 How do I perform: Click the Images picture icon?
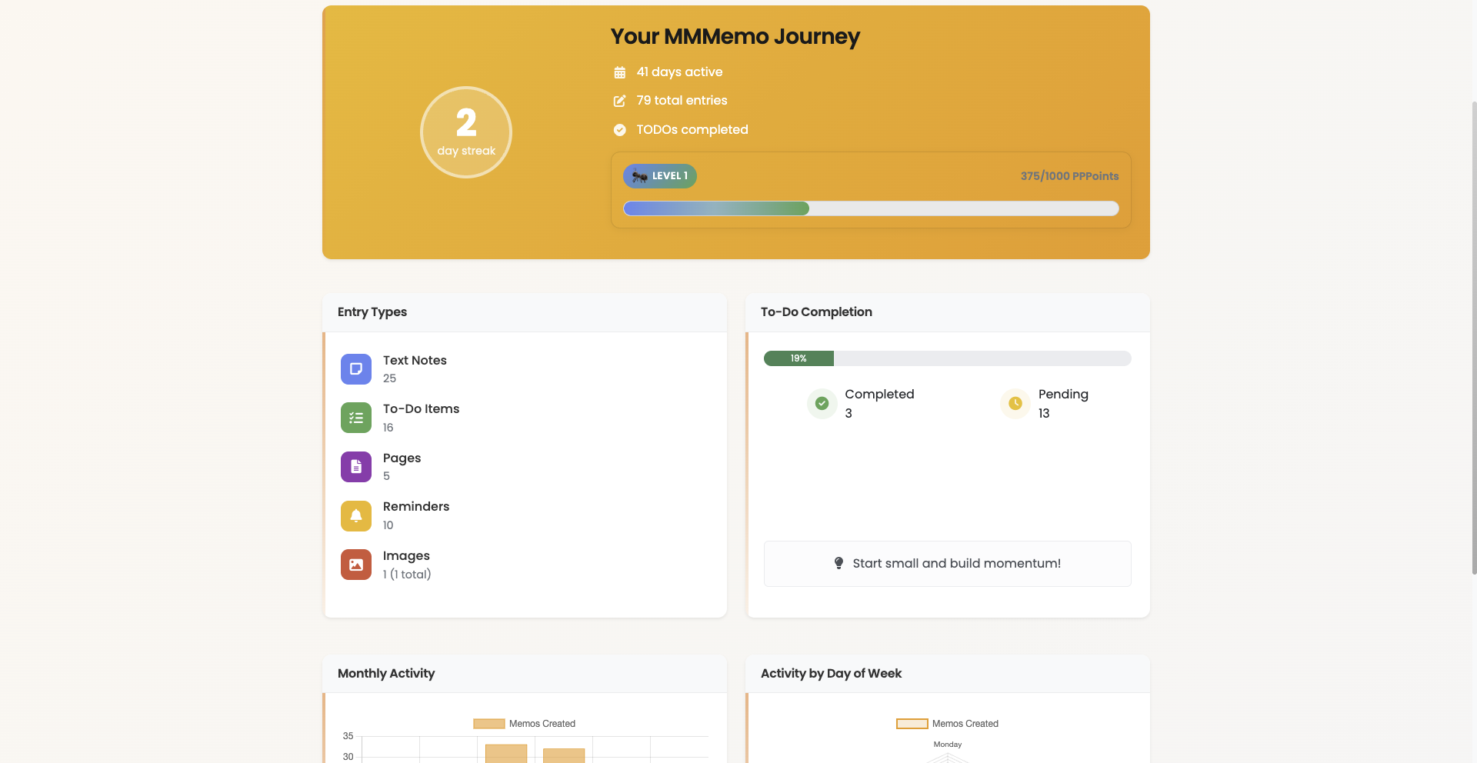pyautogui.click(x=356, y=565)
